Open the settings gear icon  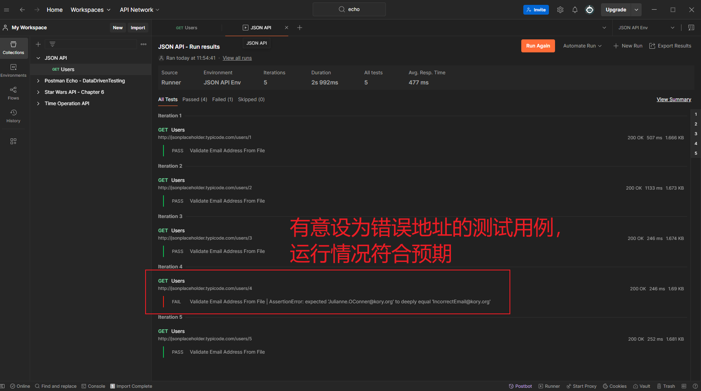(560, 10)
